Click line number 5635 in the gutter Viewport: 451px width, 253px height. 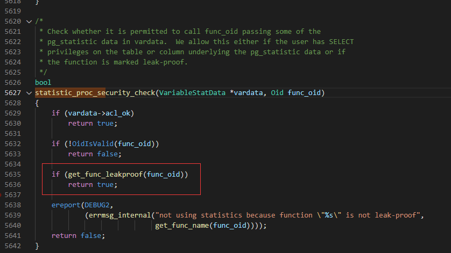coord(13,175)
